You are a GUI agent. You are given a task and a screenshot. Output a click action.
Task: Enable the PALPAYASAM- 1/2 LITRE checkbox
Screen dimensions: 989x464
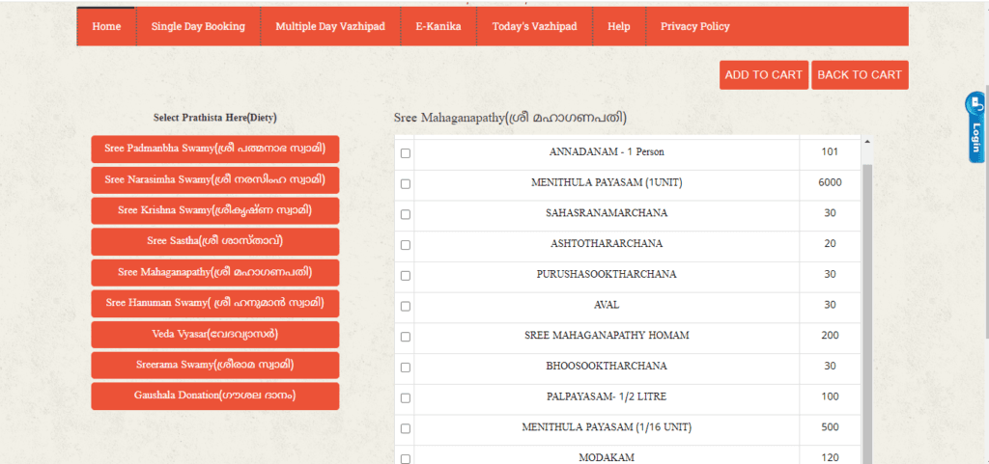coord(406,397)
